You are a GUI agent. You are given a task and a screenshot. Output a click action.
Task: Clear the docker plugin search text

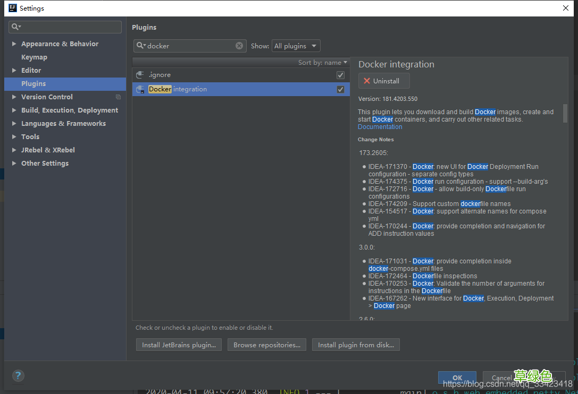point(239,46)
